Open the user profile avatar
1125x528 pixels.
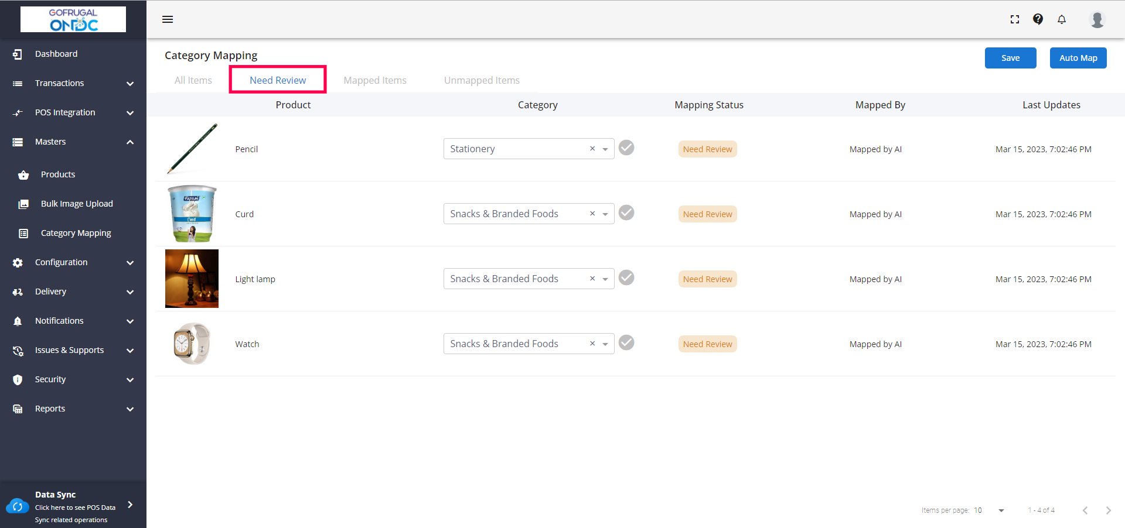(x=1097, y=19)
